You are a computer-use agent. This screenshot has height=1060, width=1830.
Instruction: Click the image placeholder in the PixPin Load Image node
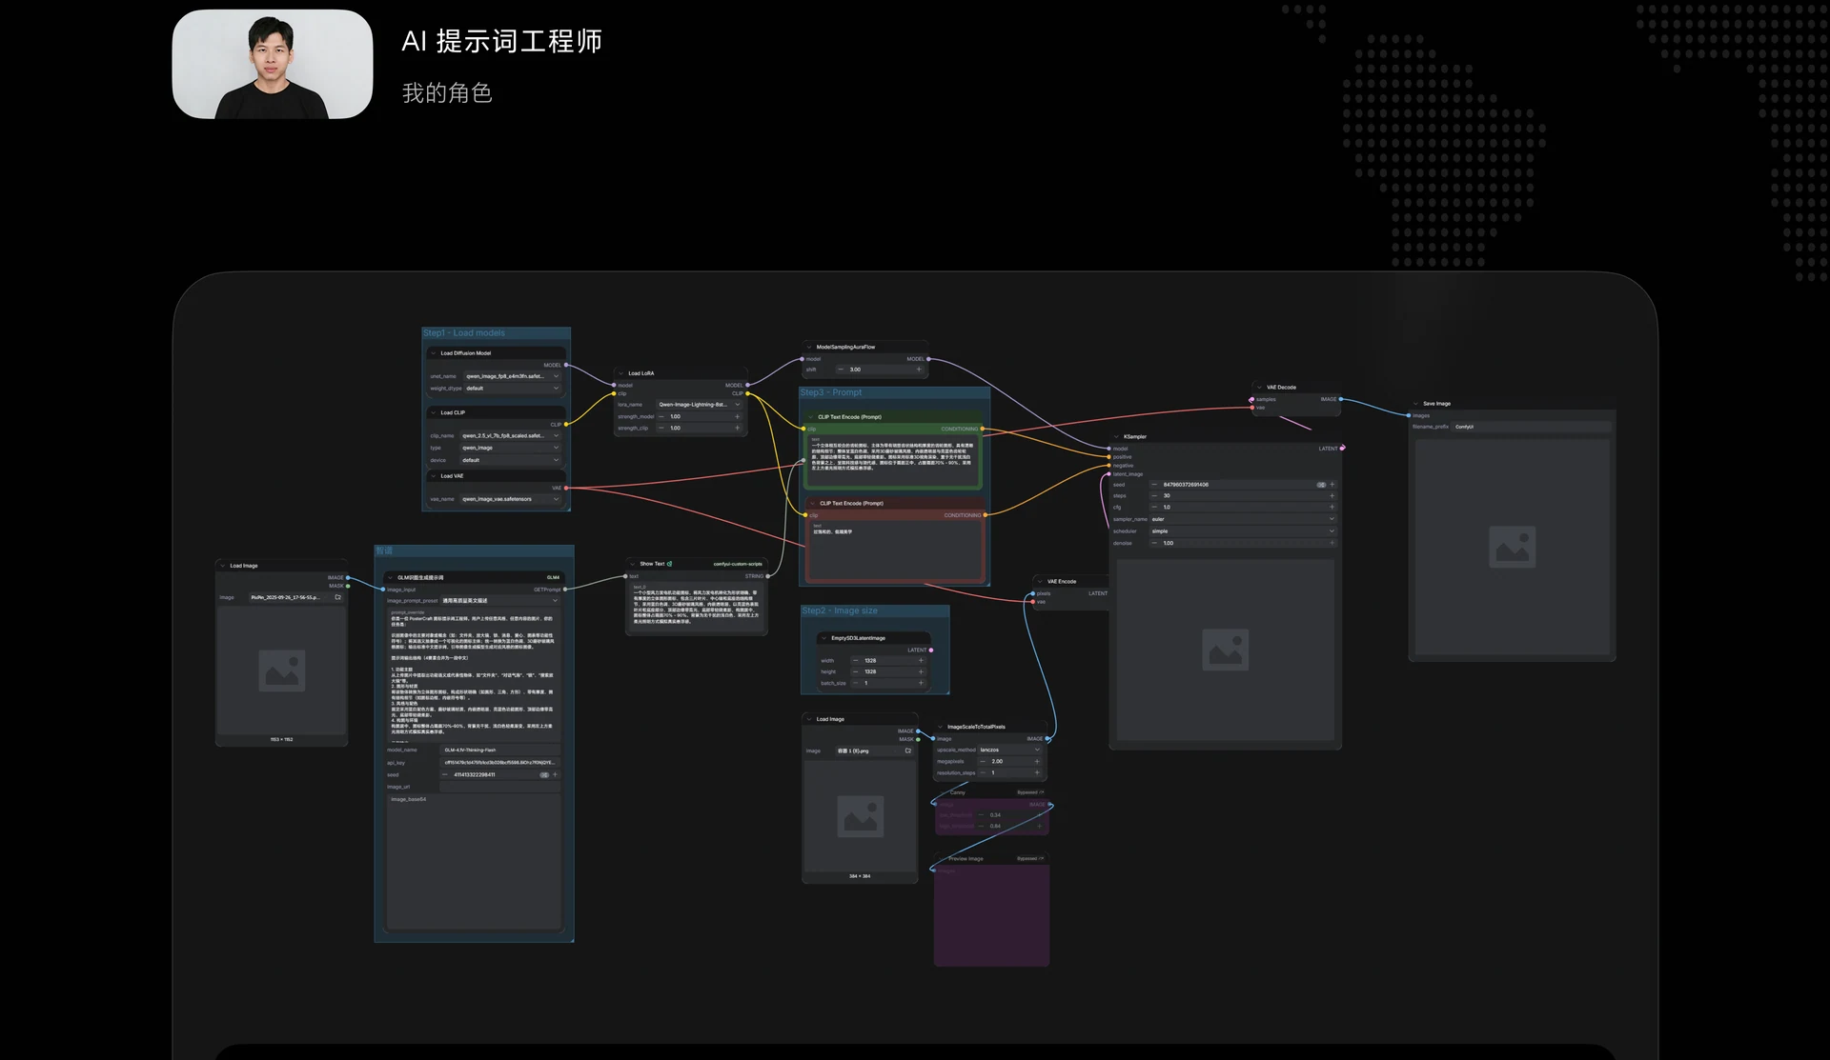coord(282,670)
